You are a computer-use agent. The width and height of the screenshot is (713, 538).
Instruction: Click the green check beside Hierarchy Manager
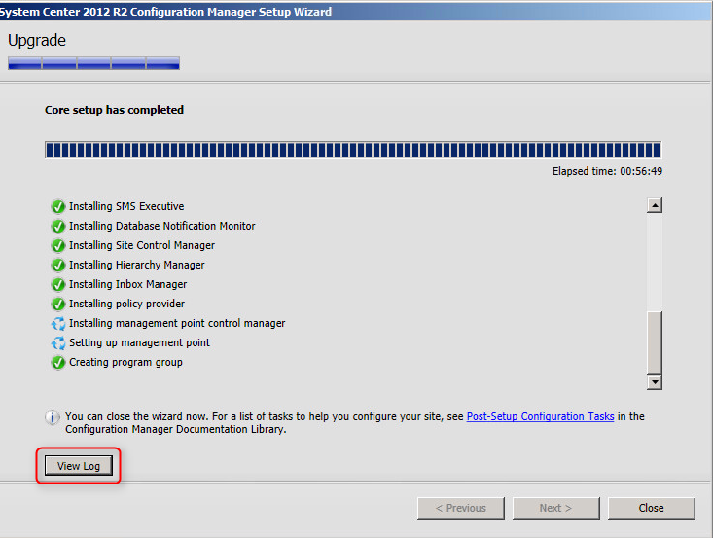(x=58, y=265)
